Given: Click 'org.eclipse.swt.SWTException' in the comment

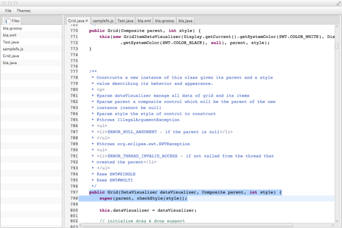Looking at the screenshot, I should 153,144.
